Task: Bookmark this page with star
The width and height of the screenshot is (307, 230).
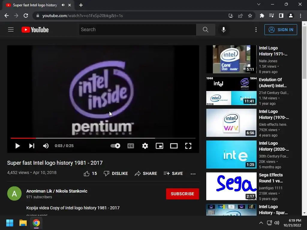Action: (250, 16)
